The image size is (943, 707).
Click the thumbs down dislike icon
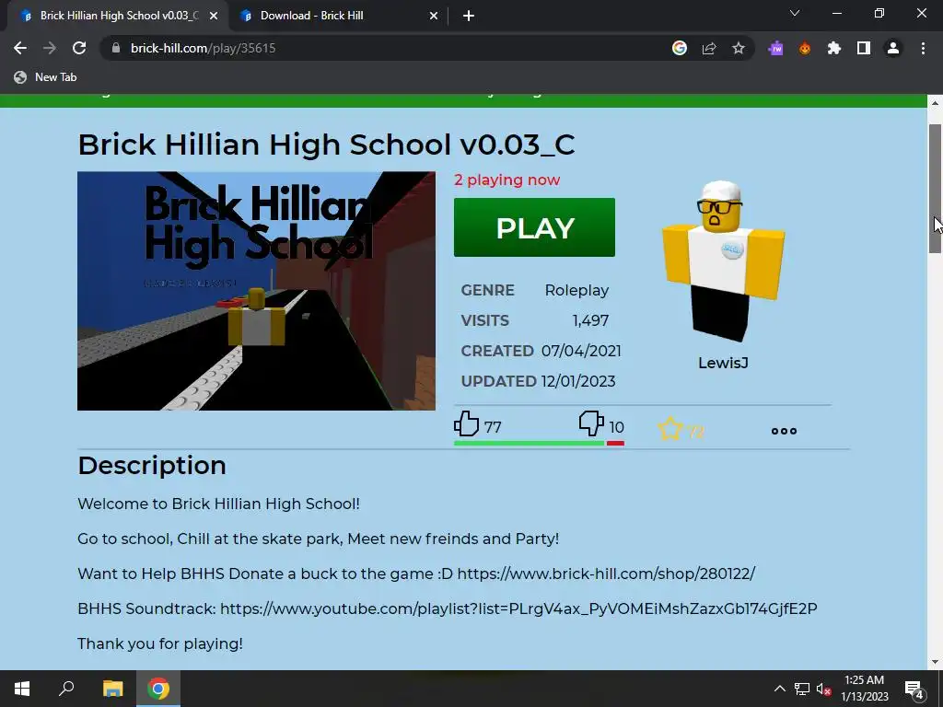point(591,423)
